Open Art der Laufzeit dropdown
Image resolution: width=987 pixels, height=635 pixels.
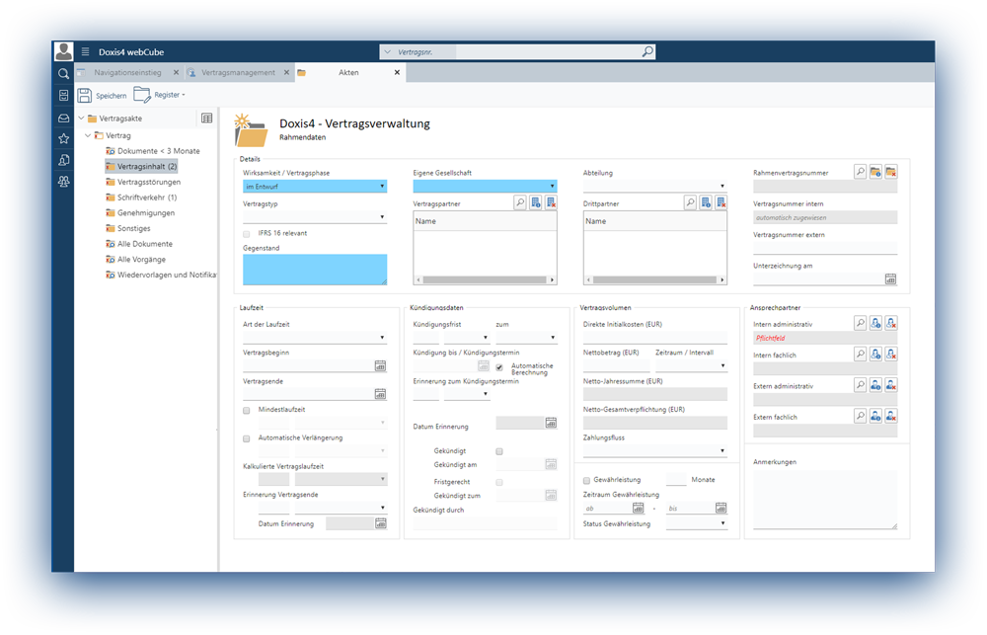[x=315, y=337]
